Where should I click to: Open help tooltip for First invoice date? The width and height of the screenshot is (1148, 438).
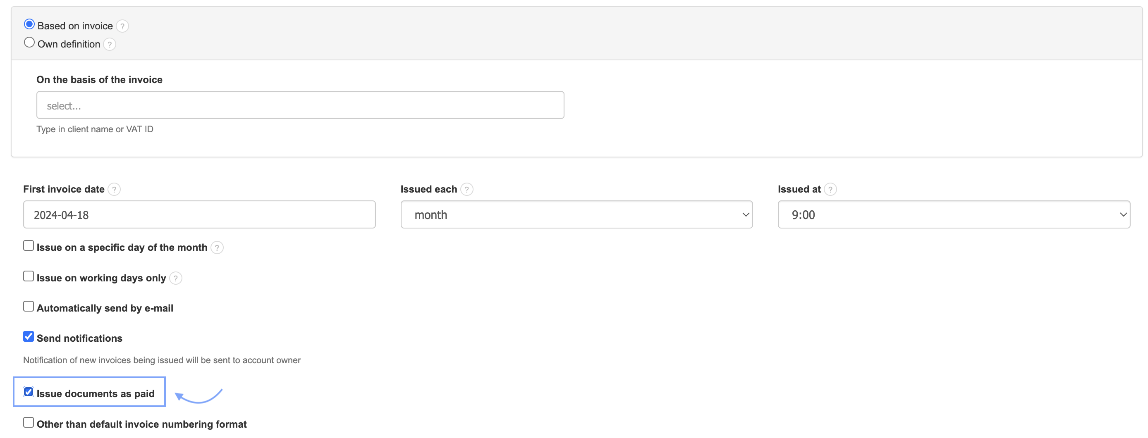point(114,190)
